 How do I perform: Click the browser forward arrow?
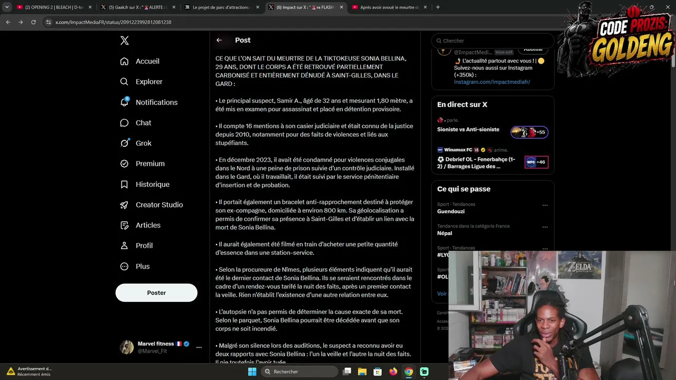click(21, 22)
